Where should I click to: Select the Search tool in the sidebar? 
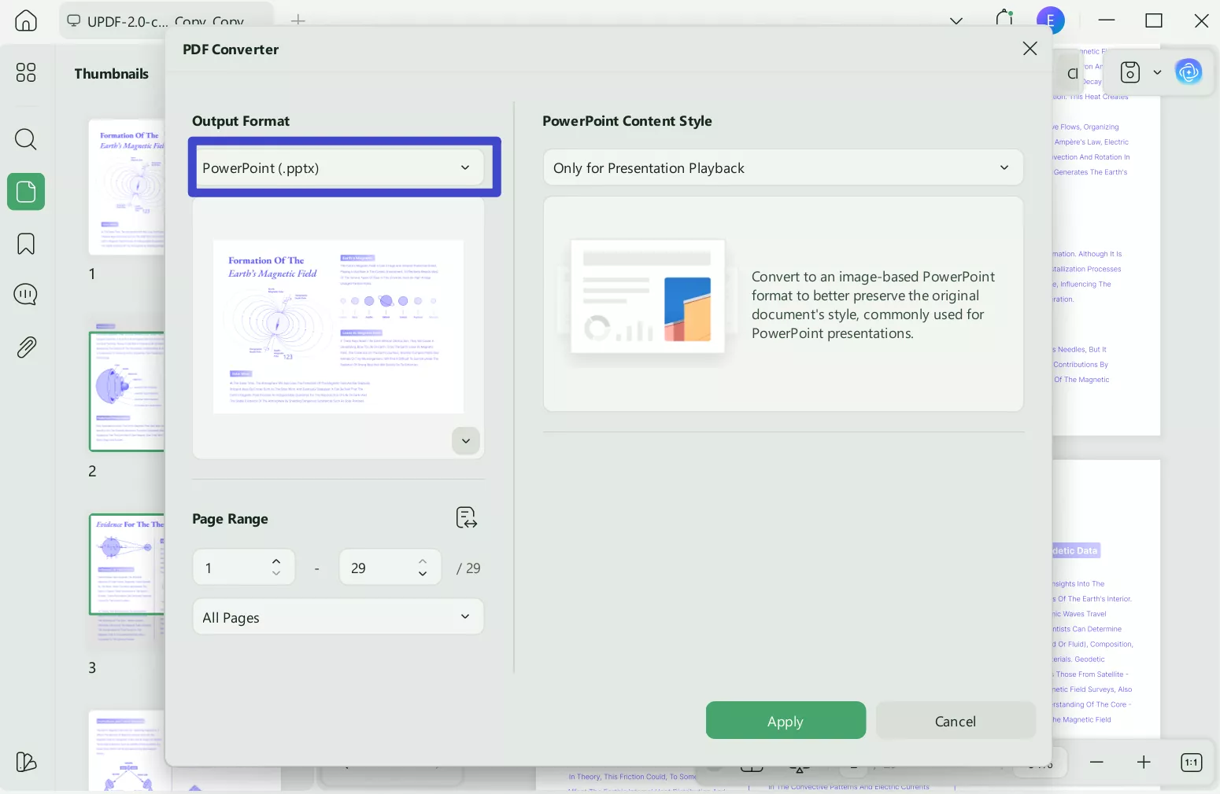[25, 139]
